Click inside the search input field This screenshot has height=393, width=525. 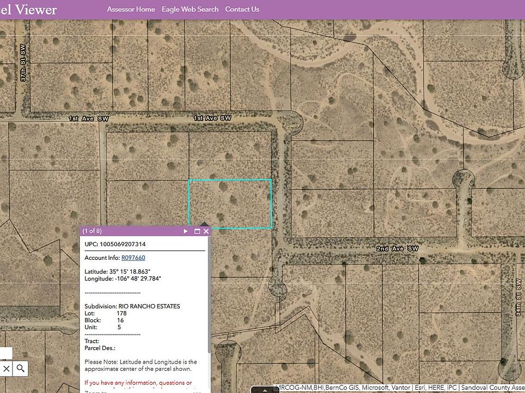click(x=5, y=353)
